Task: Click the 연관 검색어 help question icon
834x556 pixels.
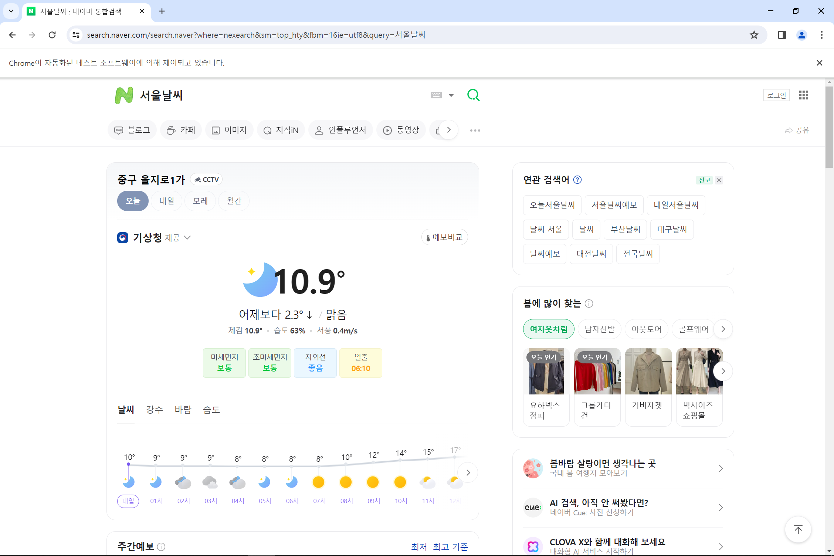Action: tap(577, 180)
